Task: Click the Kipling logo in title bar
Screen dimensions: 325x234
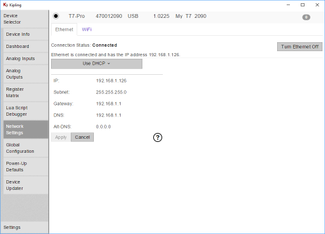Action: coord(5,4)
